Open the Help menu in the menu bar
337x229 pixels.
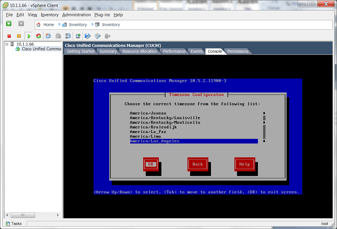tap(118, 15)
